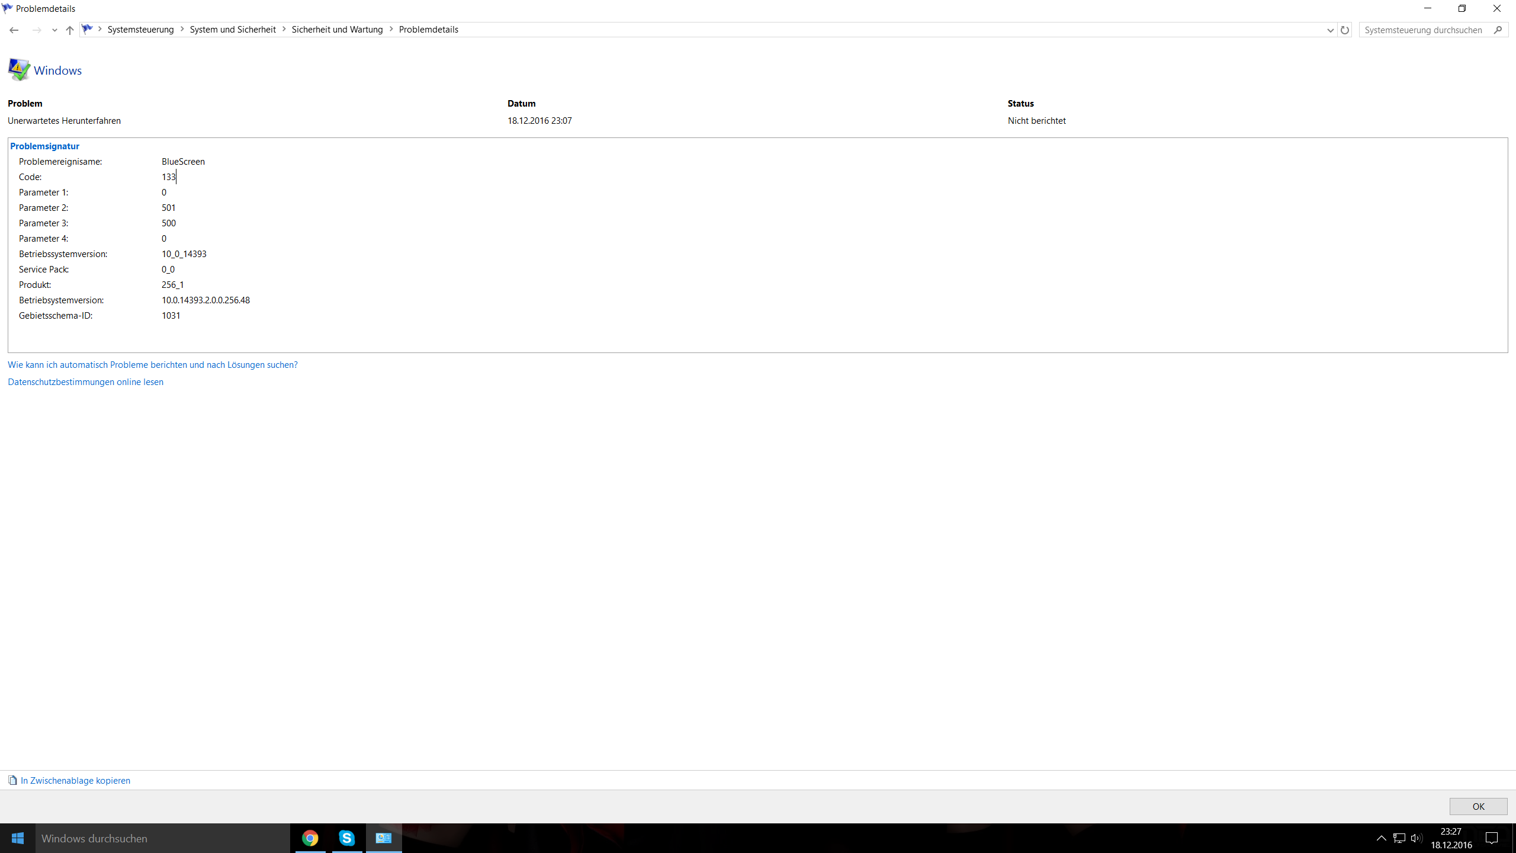This screenshot has width=1516, height=853.
Task: Click the Windows Start button
Action: pos(18,838)
